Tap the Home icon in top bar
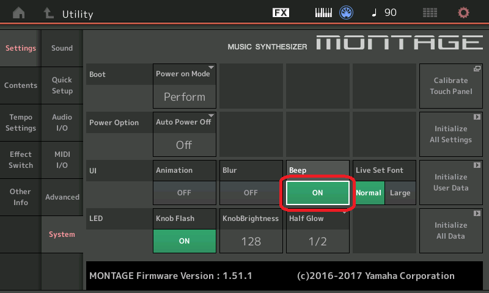The image size is (489, 293). (x=20, y=13)
